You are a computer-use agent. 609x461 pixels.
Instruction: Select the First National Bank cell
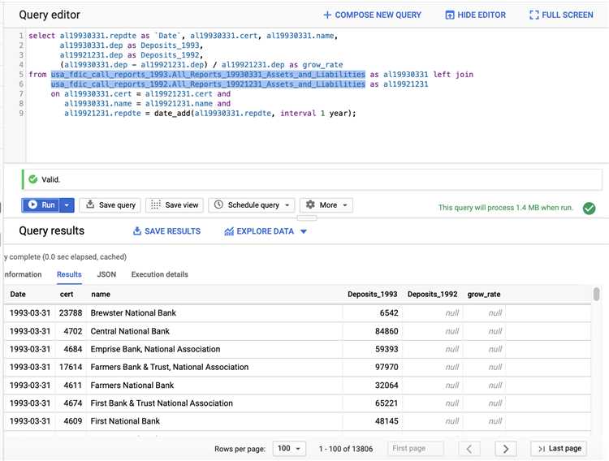click(125, 420)
